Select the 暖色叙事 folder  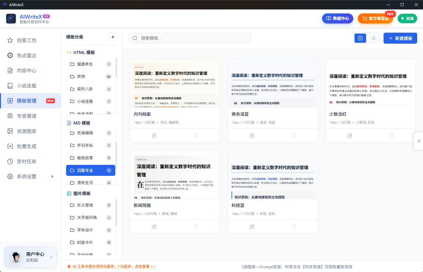[x=91, y=158]
